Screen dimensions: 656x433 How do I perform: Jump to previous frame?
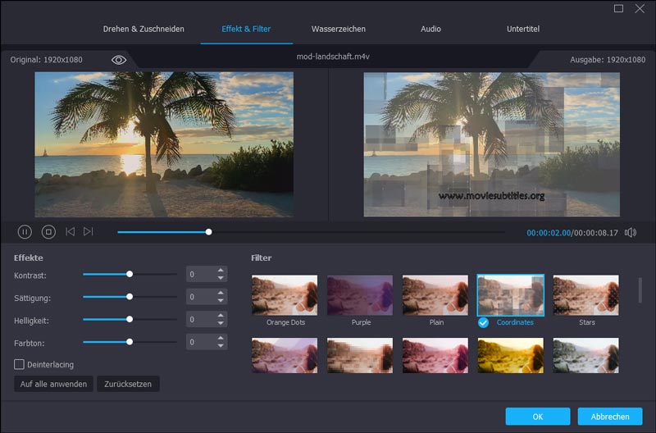click(x=71, y=232)
